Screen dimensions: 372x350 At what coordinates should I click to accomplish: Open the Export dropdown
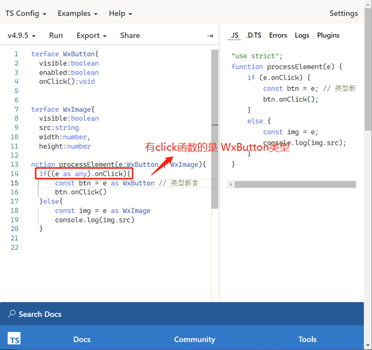click(91, 35)
